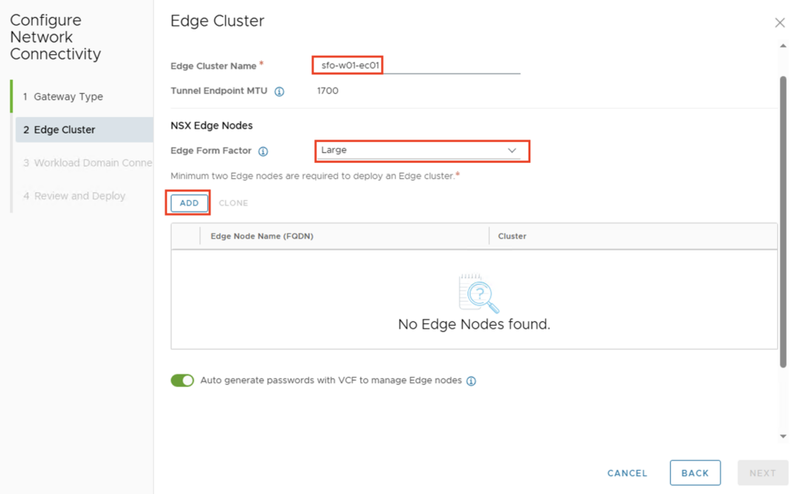Go to Gateway Type step

[68, 97]
